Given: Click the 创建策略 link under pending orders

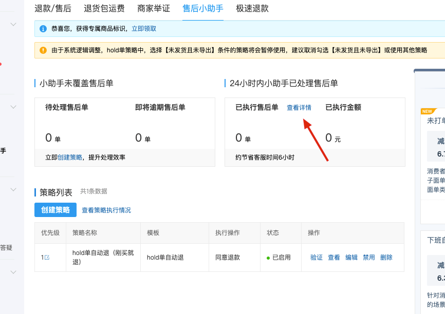Looking at the screenshot, I should [70, 158].
